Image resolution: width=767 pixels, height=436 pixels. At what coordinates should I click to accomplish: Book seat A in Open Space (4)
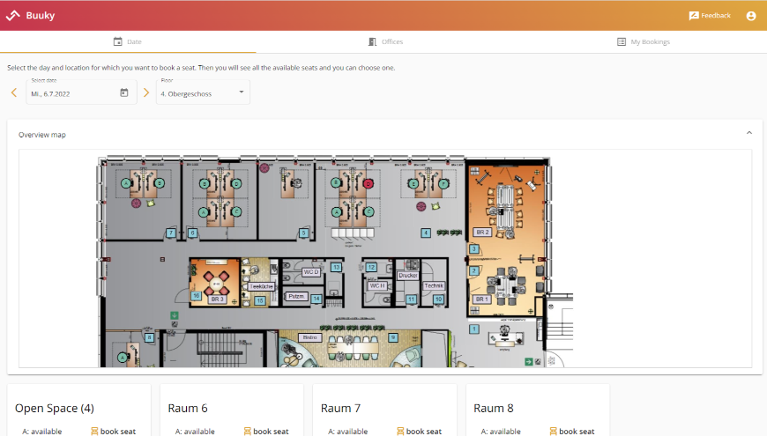111,431
